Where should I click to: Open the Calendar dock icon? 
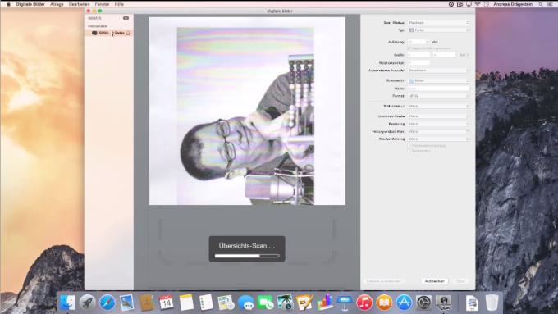click(x=167, y=303)
